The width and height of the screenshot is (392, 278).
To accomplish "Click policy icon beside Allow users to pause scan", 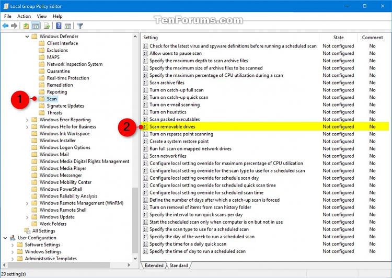I will [145, 53].
